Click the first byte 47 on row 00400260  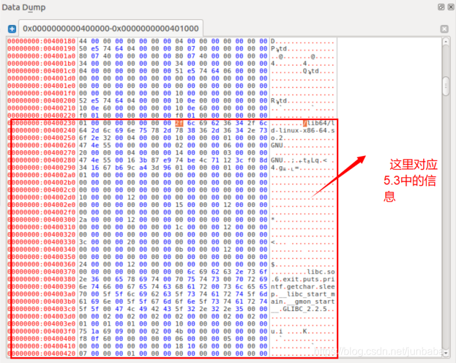coord(83,145)
